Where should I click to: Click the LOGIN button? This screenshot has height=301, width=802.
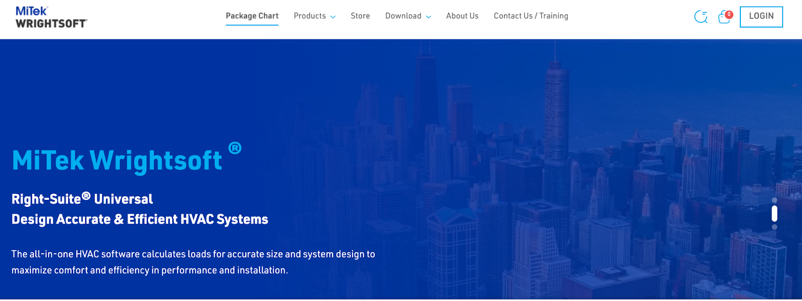pos(761,16)
